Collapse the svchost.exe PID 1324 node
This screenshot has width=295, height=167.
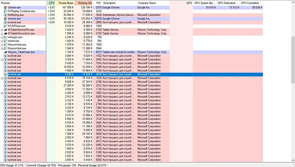point(2,78)
